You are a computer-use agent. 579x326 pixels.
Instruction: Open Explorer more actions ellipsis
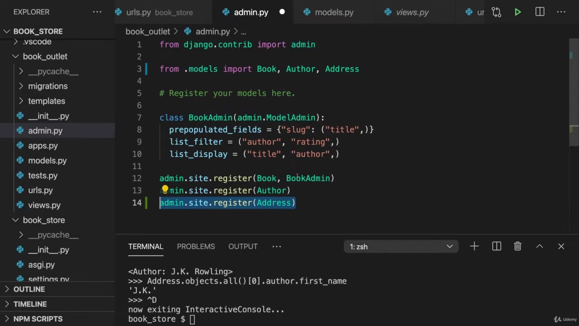(97, 12)
